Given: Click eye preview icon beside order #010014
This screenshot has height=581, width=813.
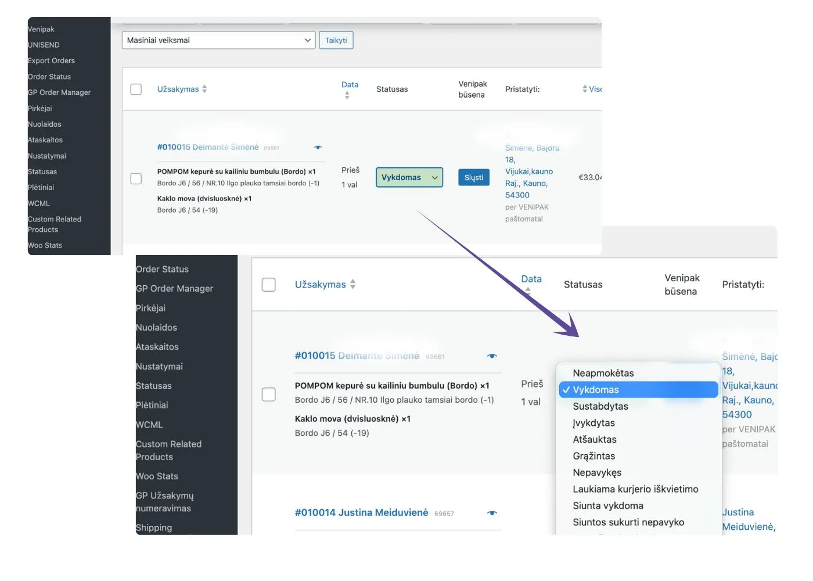Looking at the screenshot, I should tap(492, 513).
